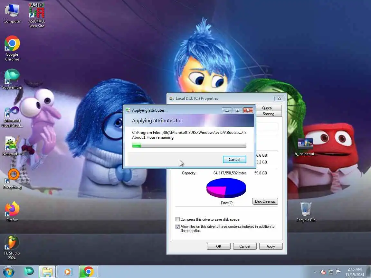371x278 pixels.
Task: Select the Google Chrome desktop shortcut
Action: coord(12,49)
